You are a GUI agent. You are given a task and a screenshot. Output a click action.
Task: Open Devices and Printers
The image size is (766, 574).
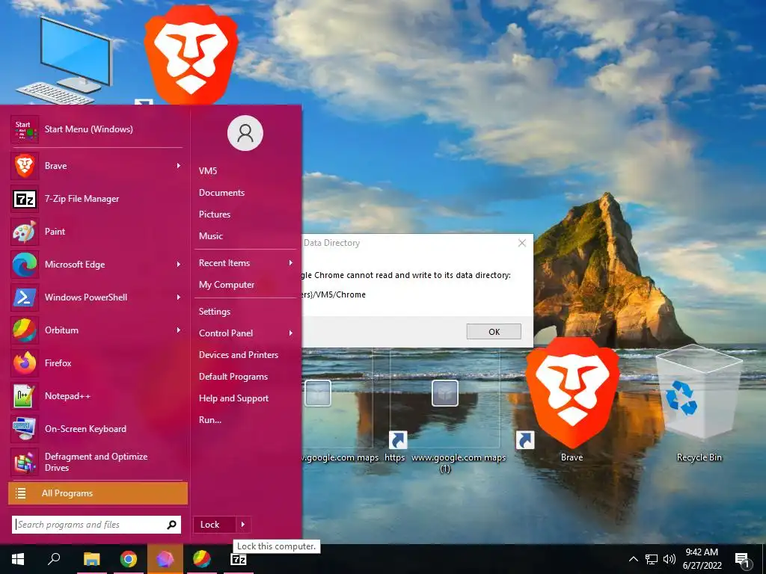[239, 355]
